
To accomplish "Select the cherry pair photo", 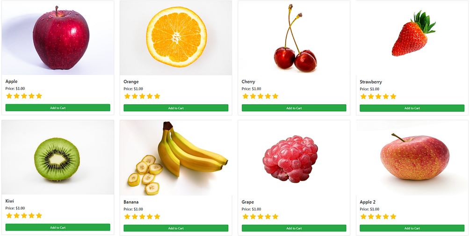I will (x=294, y=38).
